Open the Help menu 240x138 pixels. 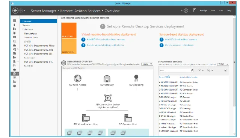[x=229, y=10]
